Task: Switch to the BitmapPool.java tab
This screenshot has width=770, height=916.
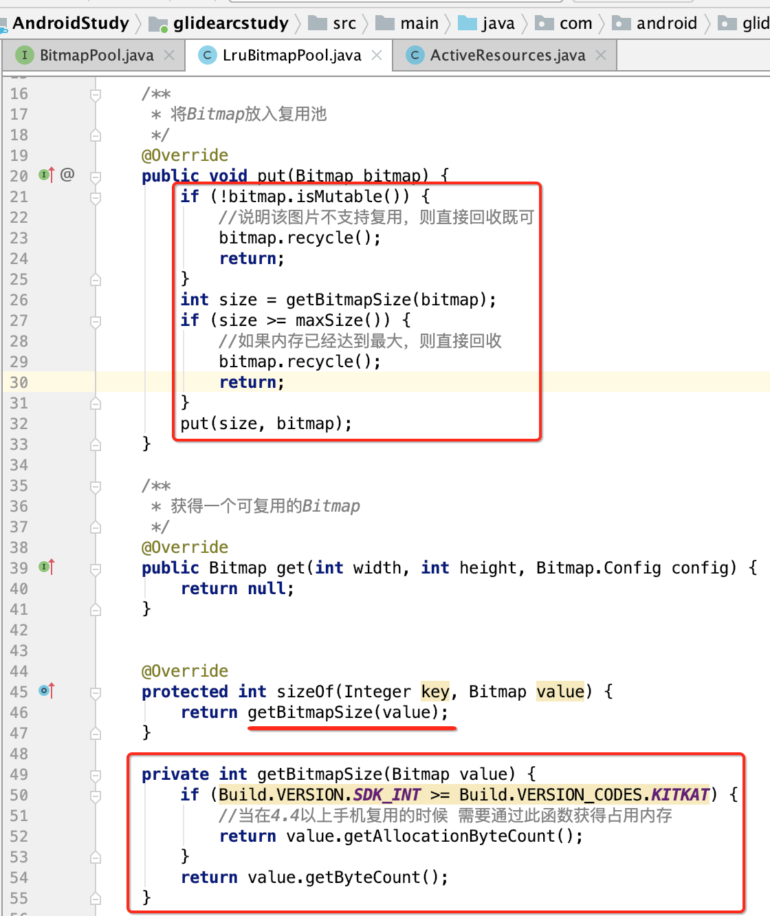Action: coord(96,55)
